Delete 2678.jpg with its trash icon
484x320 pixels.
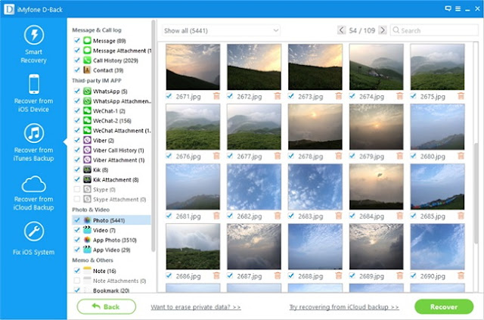coord(339,156)
